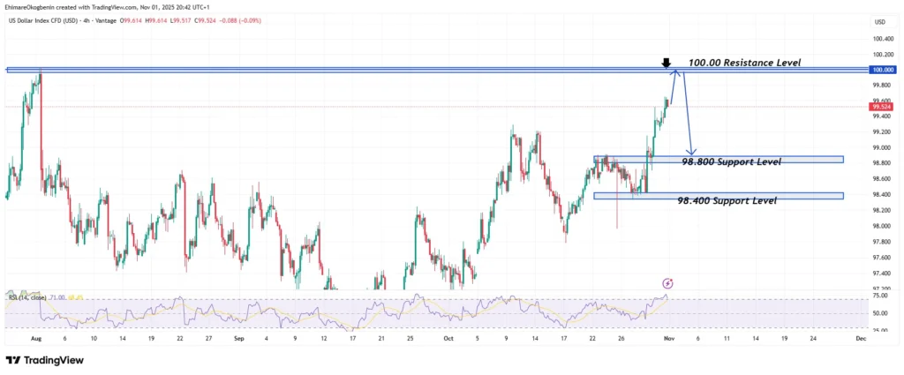Click the -0.088 (-0.09%) change value
Viewport: 904px width, 375px height.
240,21
